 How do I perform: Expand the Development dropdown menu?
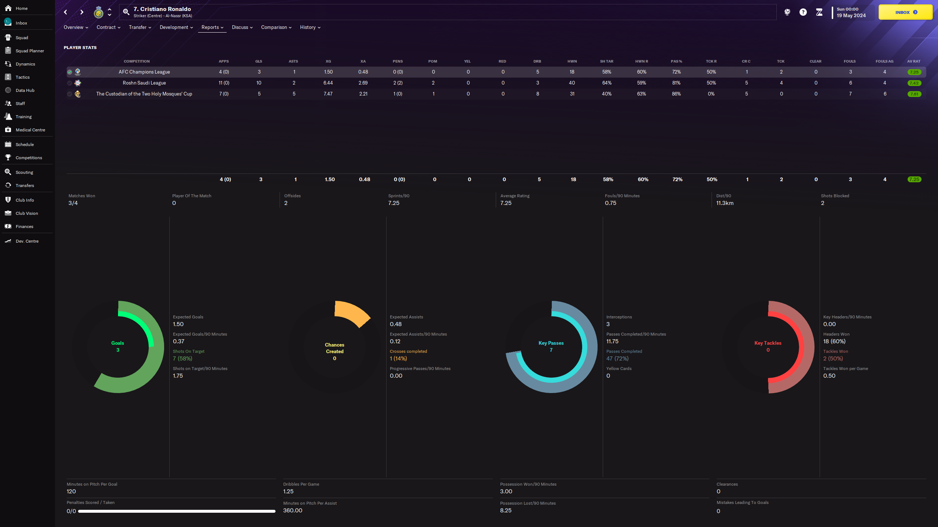176,27
